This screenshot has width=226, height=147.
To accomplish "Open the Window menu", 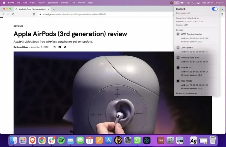I will (81, 3).
